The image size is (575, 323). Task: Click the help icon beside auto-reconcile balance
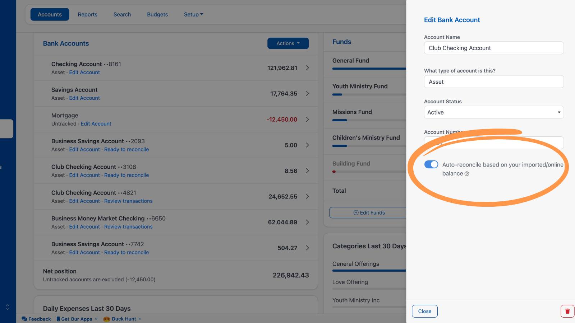467,174
